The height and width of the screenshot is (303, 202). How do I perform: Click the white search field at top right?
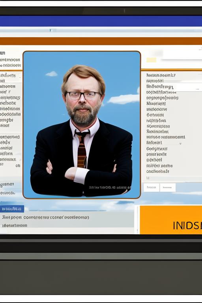coord(182,54)
